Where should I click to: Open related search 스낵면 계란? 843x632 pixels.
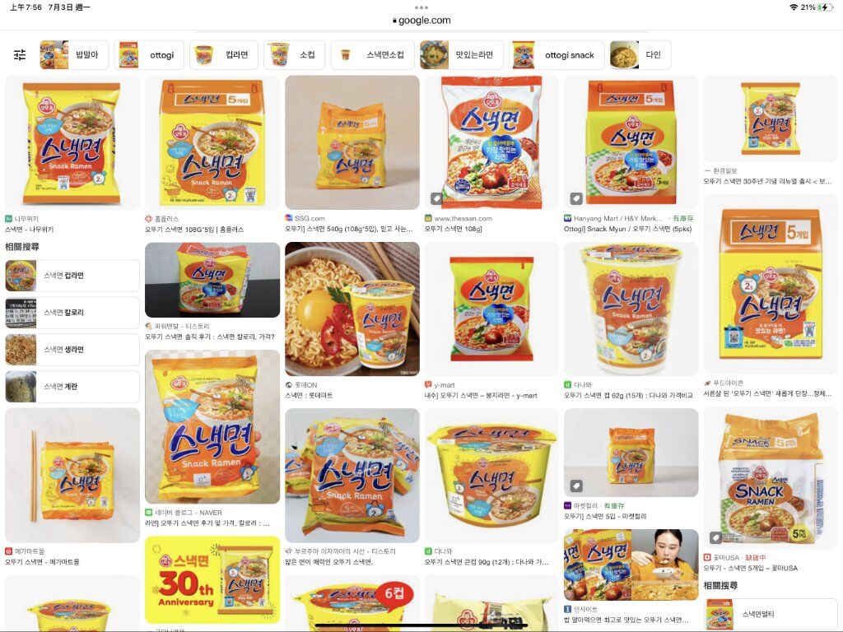[x=72, y=387]
